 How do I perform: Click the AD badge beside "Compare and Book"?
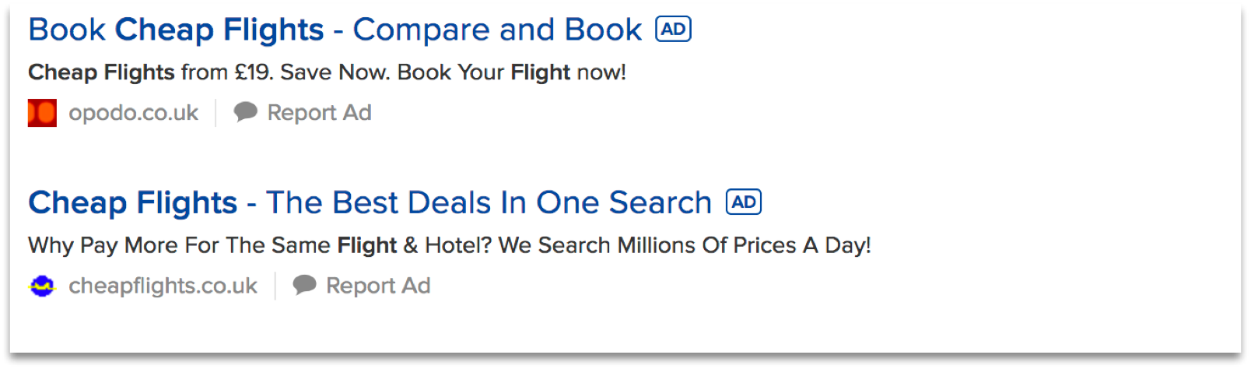pyautogui.click(x=673, y=30)
